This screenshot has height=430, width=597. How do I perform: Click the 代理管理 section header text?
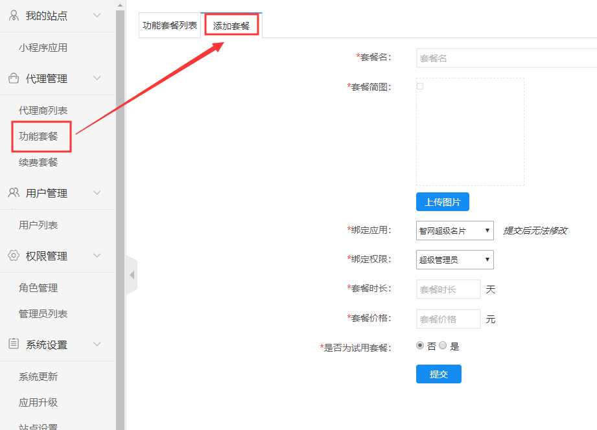(47, 78)
